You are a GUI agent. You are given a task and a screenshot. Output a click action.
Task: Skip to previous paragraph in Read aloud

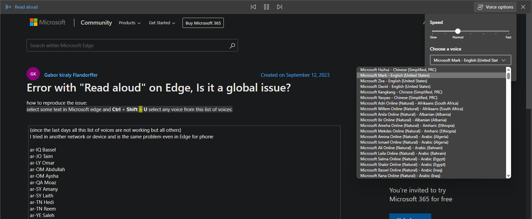(x=253, y=7)
